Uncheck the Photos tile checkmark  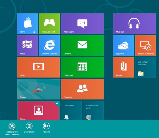click(x=57, y=103)
